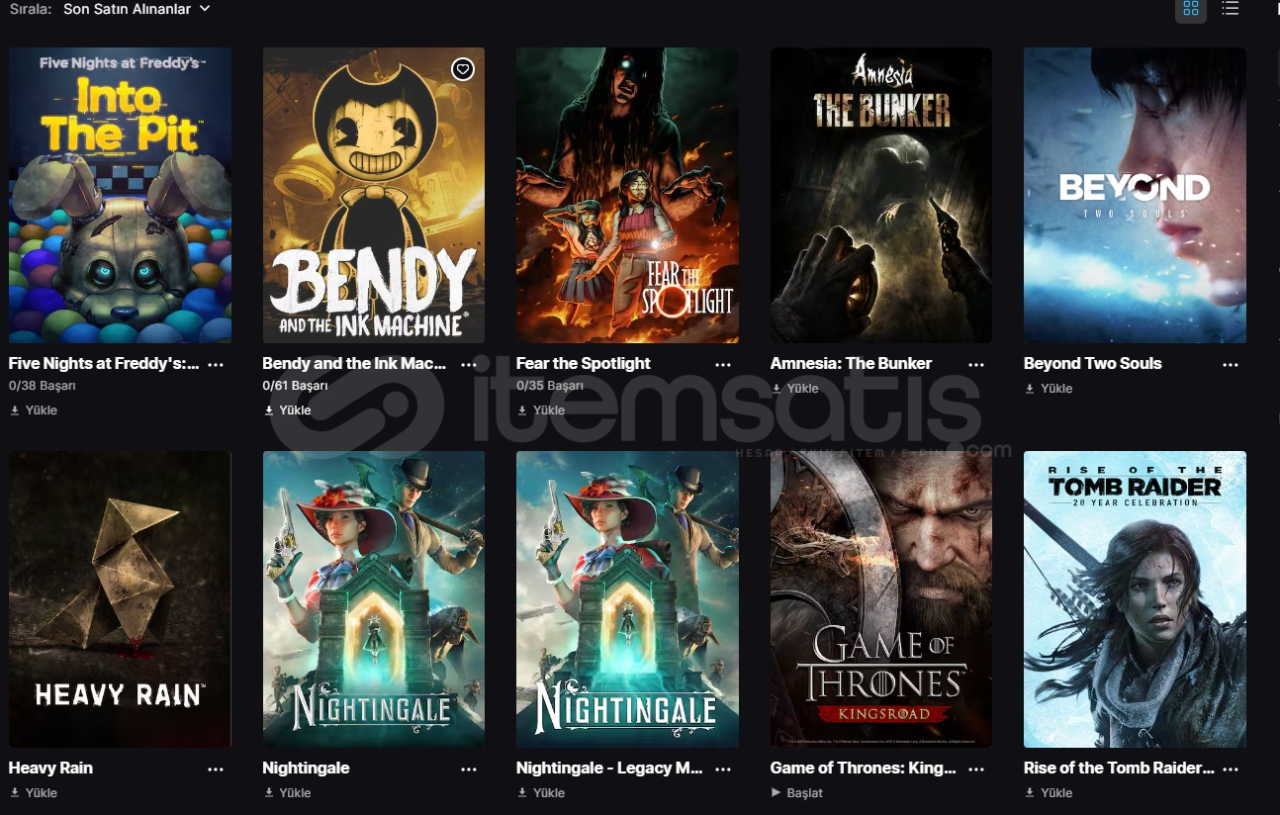This screenshot has width=1280, height=815.
Task: Toggle favorite heart on Bendy cover
Action: point(463,68)
